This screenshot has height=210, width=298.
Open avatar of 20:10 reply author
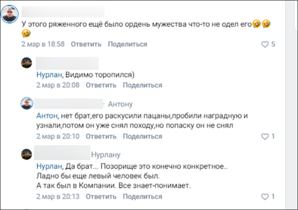(27, 104)
